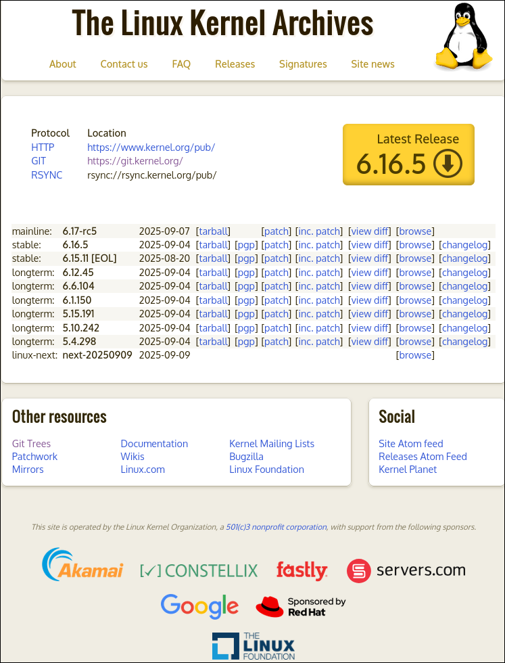Open the servers.com sponsor logo
This screenshot has width=505, height=663.
(x=406, y=570)
